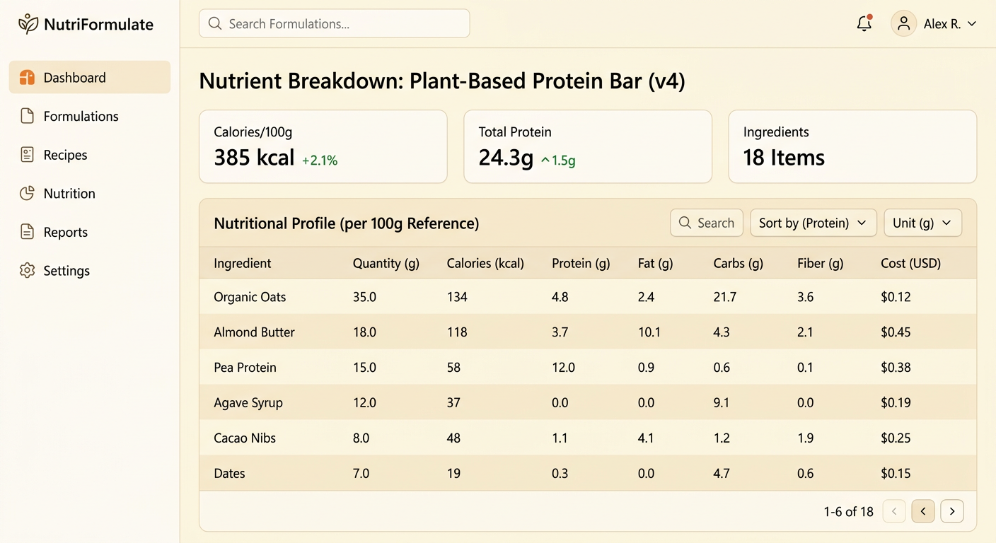Go to the next page of ingredients
This screenshot has height=543, width=996.
point(951,511)
